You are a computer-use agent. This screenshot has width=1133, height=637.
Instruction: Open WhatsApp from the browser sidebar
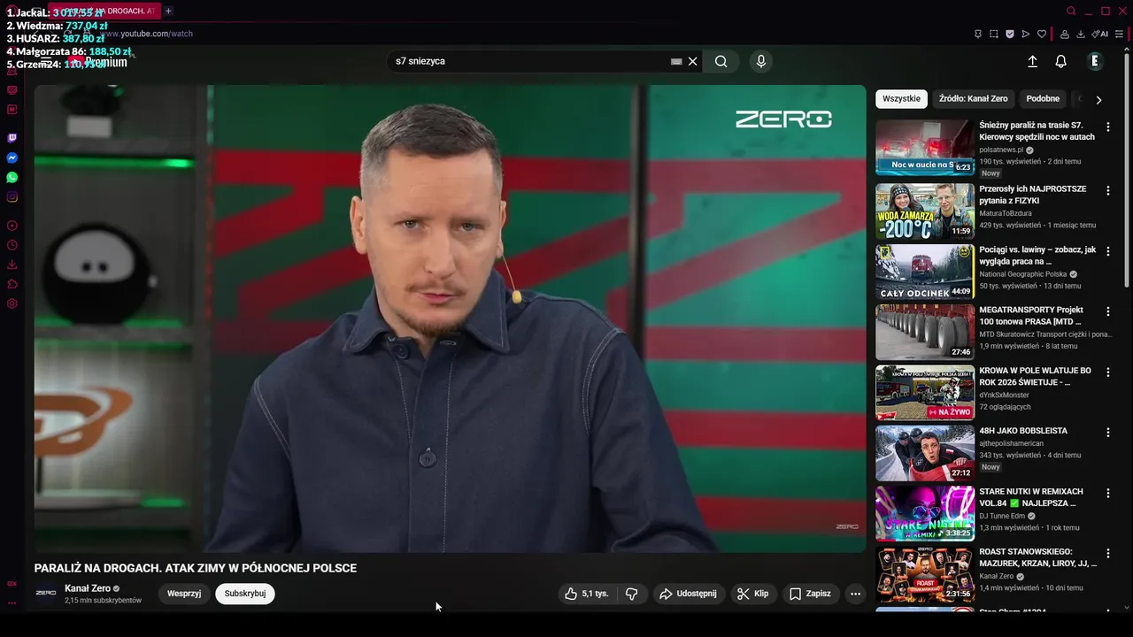(x=12, y=177)
